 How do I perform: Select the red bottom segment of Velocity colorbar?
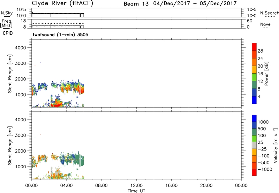254,172
